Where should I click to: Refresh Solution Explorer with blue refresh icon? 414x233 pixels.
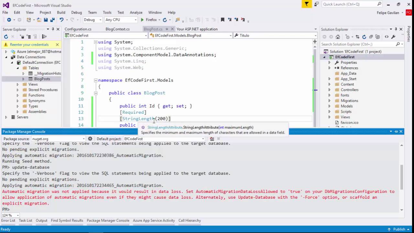(364, 37)
